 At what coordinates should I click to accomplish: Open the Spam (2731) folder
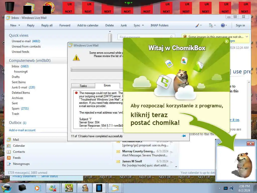pyautogui.click(x=20, y=109)
